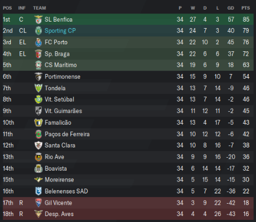256x222 pixels.
Task: Click the Gil Vicente club crest
Action: click(x=38, y=203)
